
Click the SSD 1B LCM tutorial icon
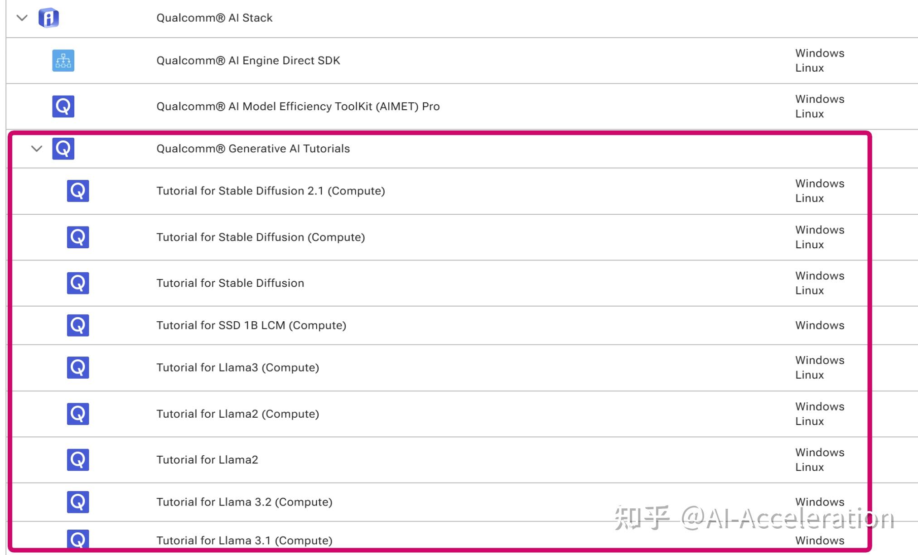point(78,325)
